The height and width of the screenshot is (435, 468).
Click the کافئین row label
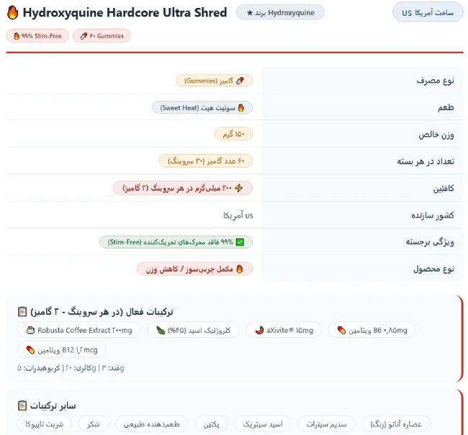pyautogui.click(x=444, y=189)
